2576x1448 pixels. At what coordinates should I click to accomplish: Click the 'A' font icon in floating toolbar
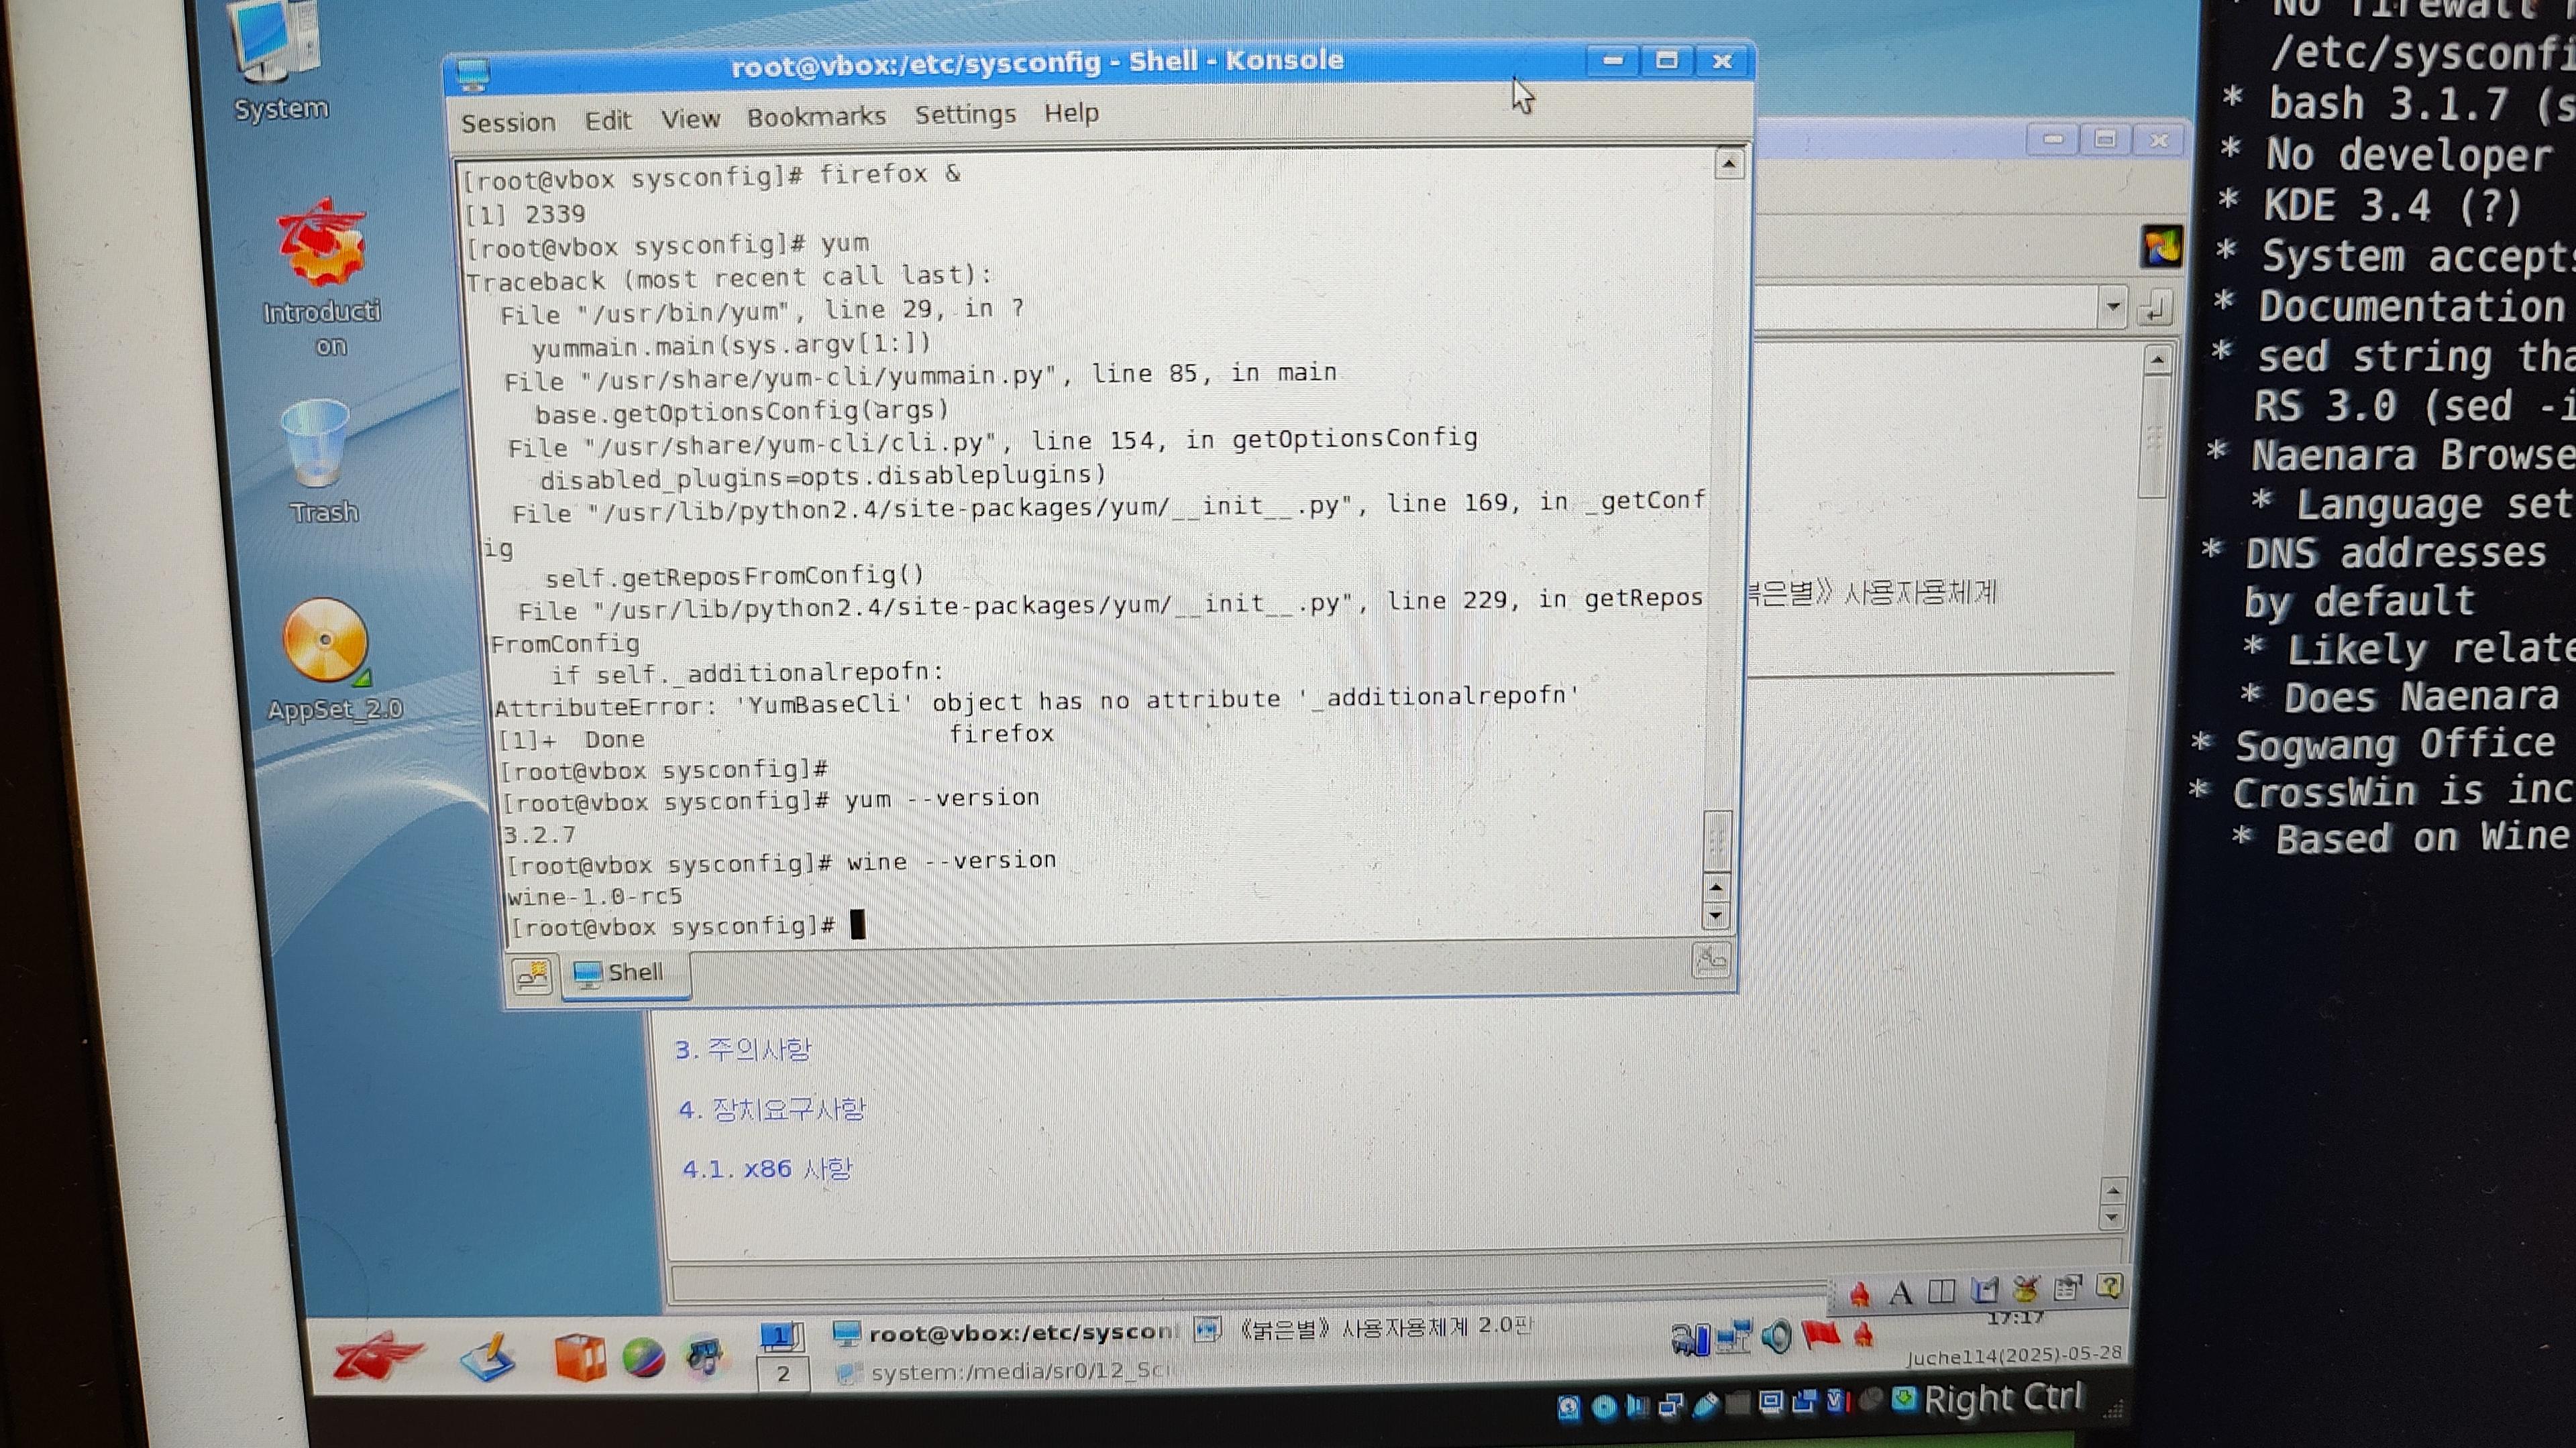tap(1900, 1293)
